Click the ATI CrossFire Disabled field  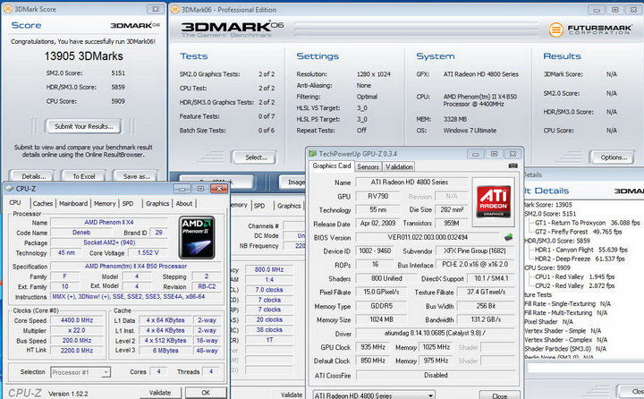point(436,375)
